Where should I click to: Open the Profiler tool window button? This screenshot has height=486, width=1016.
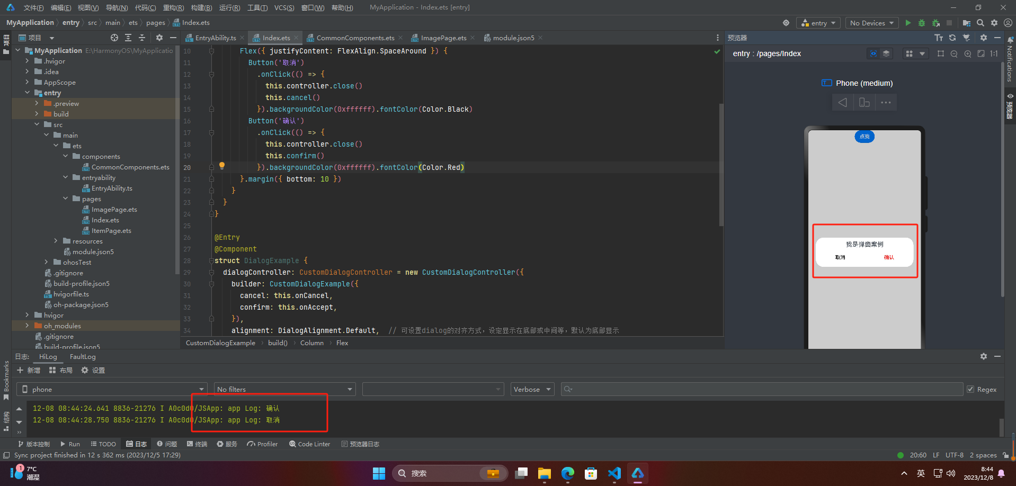click(x=262, y=444)
